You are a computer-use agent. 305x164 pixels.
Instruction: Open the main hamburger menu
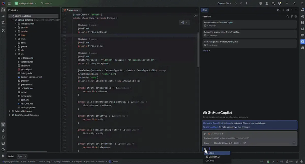[x=9, y=3]
